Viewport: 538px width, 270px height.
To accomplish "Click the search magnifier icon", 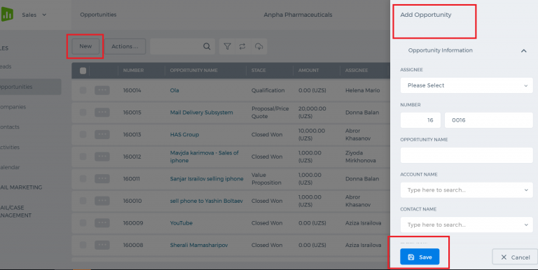I will click(x=207, y=46).
